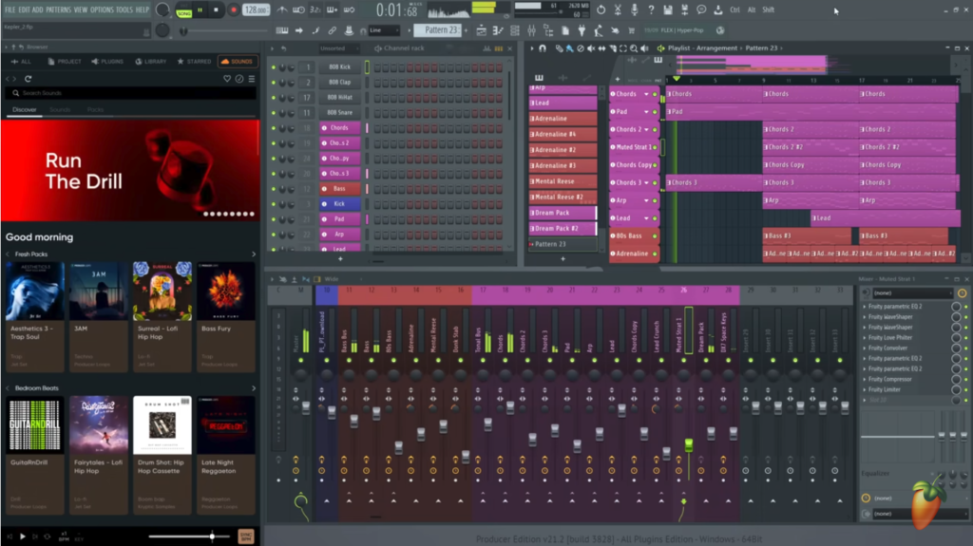The image size is (973, 546).
Task: Mute the Adrenaline playlist track
Action: (655, 254)
